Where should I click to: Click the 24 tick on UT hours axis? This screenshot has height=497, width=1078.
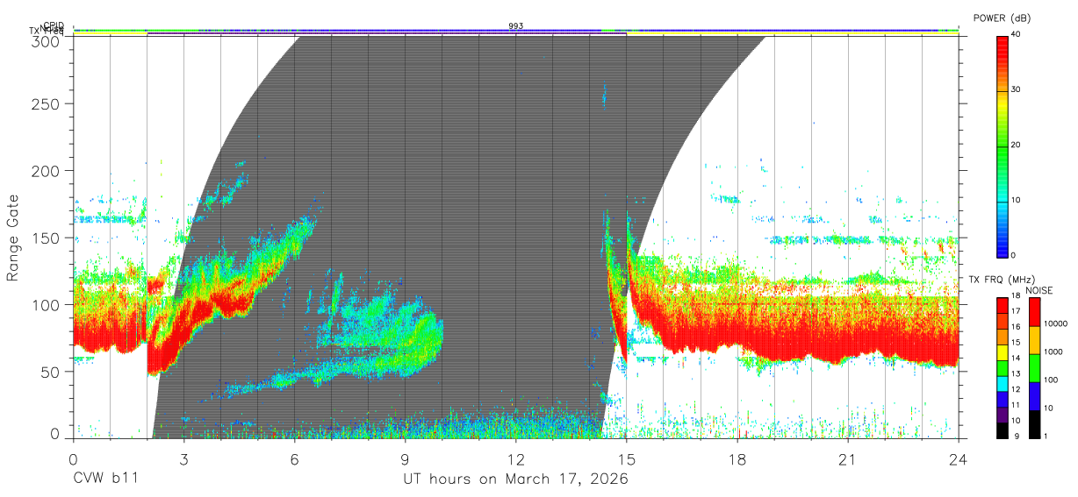(x=958, y=458)
